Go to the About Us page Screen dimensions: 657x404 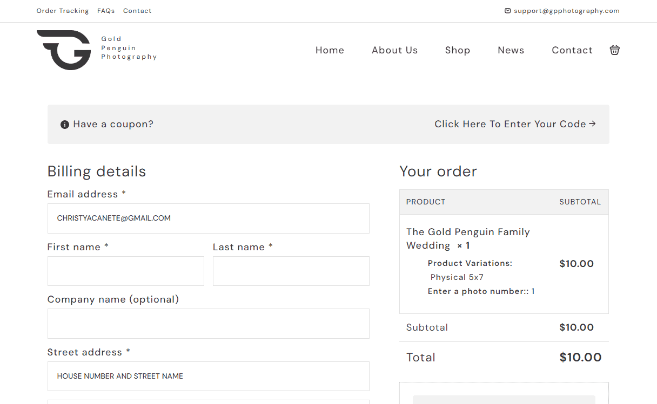click(x=394, y=50)
